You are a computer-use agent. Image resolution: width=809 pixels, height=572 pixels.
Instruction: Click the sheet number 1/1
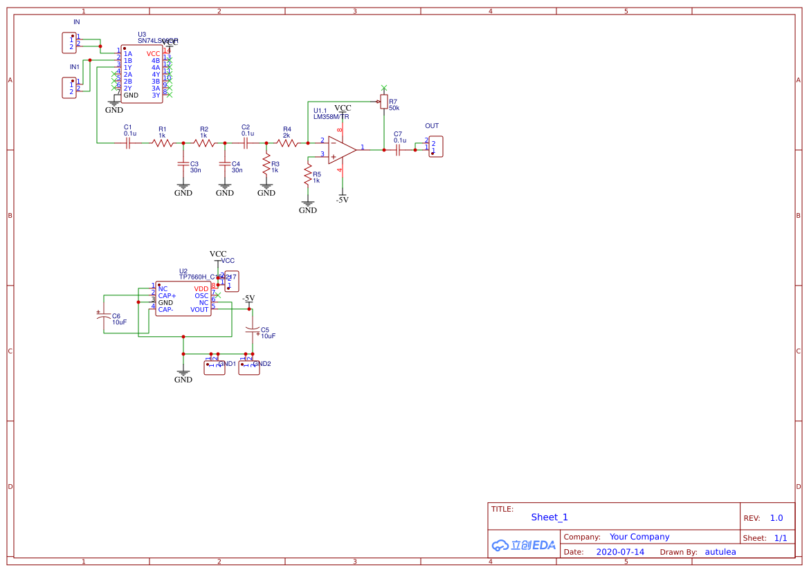(x=781, y=538)
